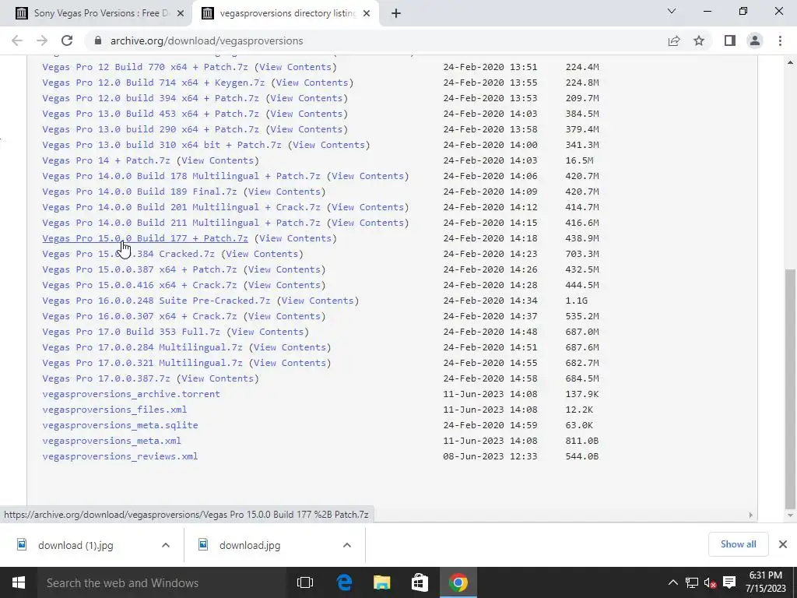Download Vegas Pro 15.0.0 Build 177 + Patch.7z
This screenshot has height=598, width=797.
click(145, 238)
